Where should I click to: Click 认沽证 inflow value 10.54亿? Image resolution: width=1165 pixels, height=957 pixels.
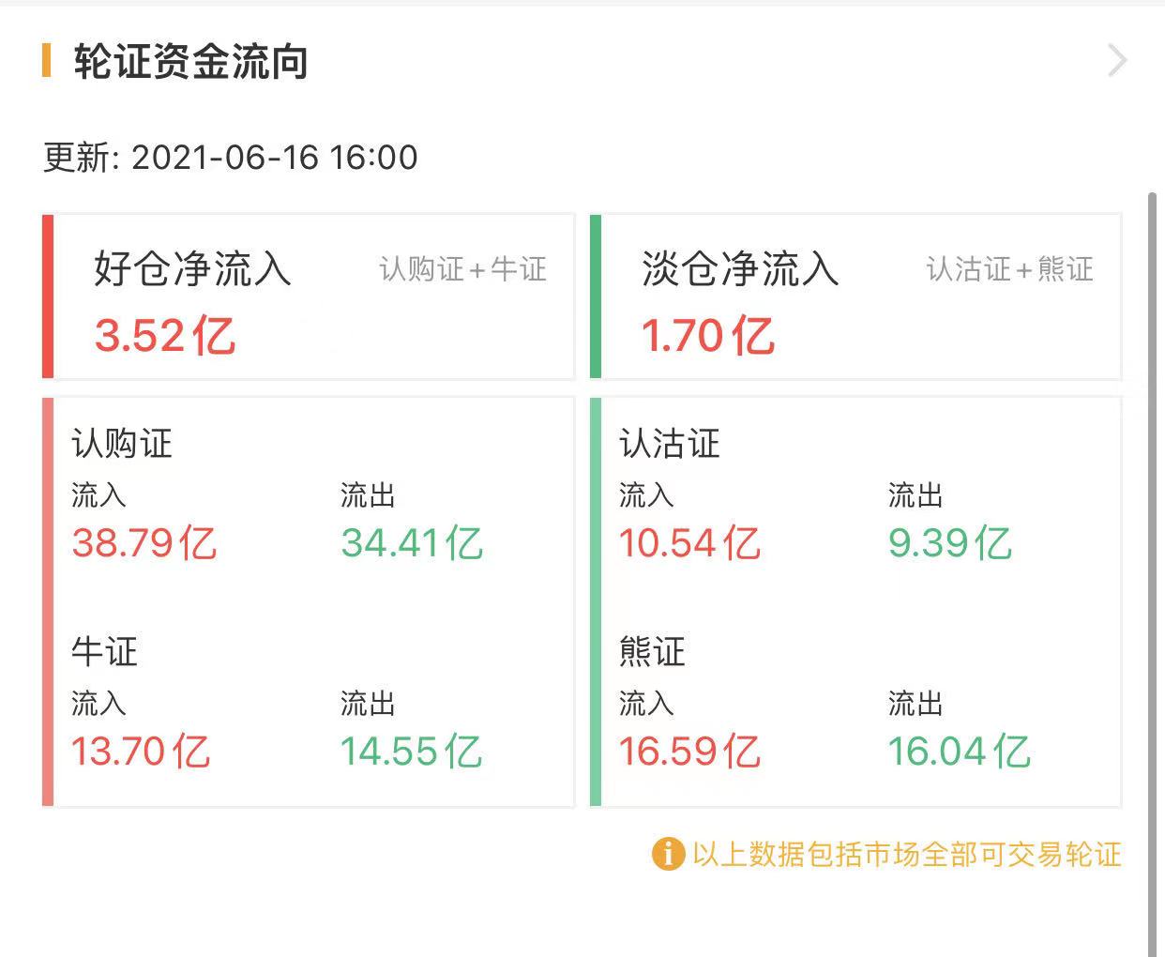(x=689, y=543)
